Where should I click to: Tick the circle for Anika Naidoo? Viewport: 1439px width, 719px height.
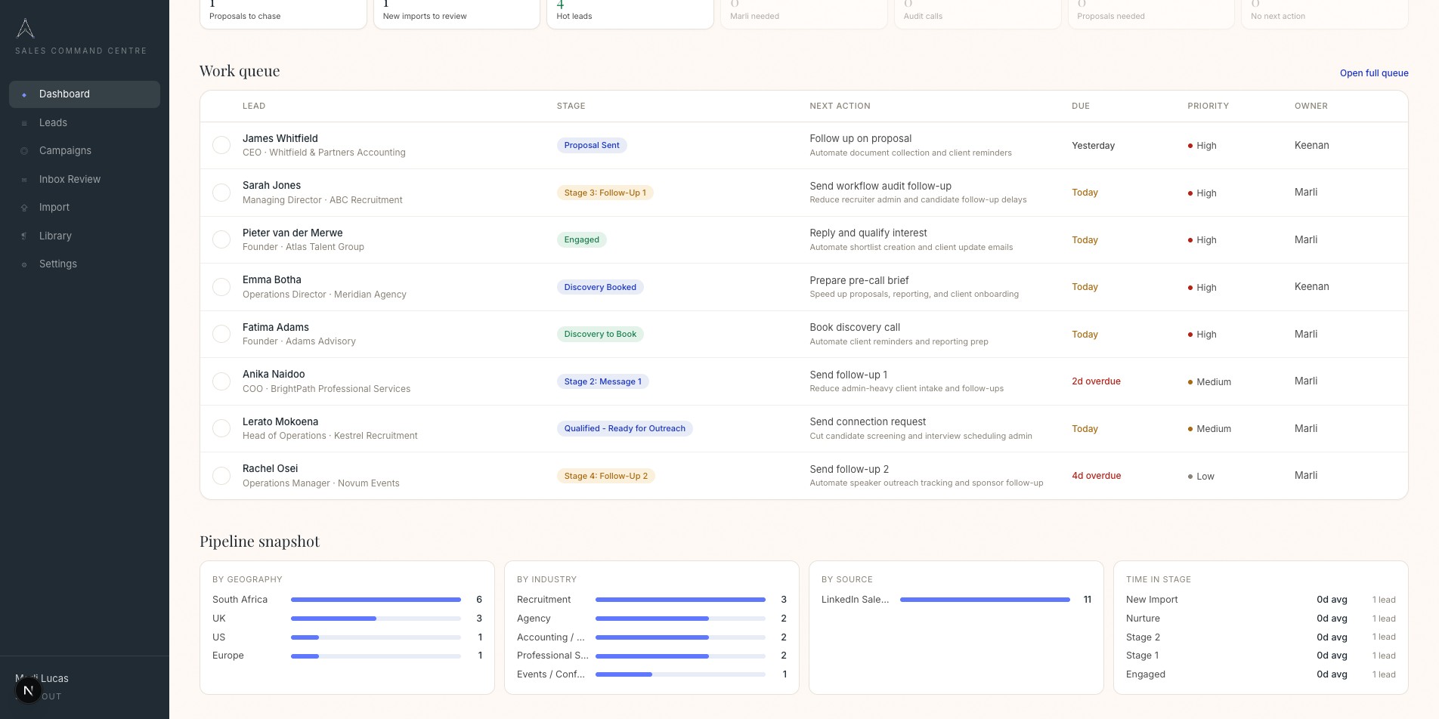(x=221, y=381)
